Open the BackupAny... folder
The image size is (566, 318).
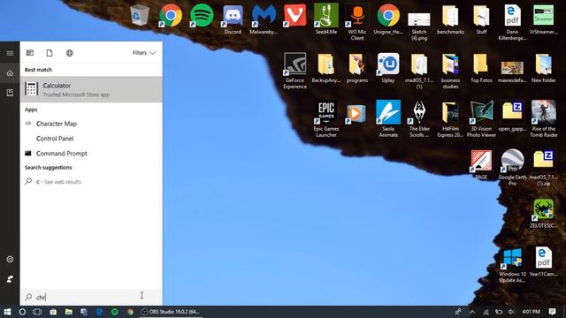326,69
